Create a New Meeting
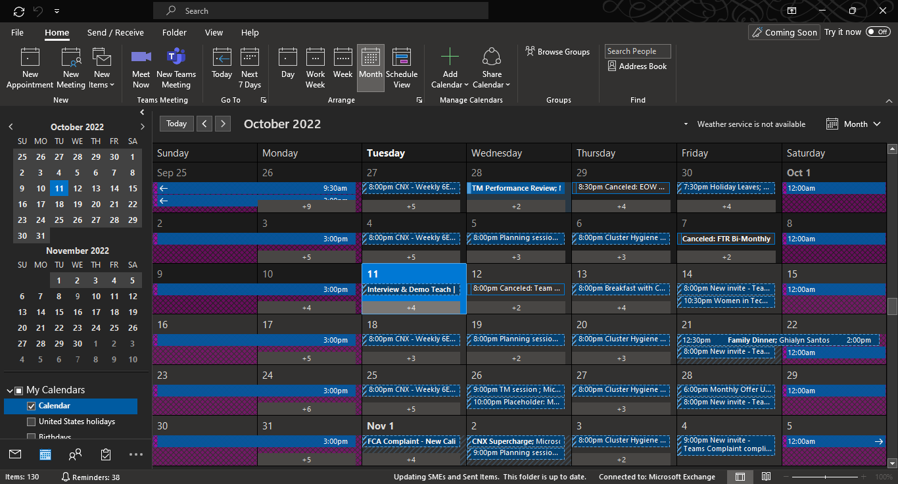 point(71,68)
